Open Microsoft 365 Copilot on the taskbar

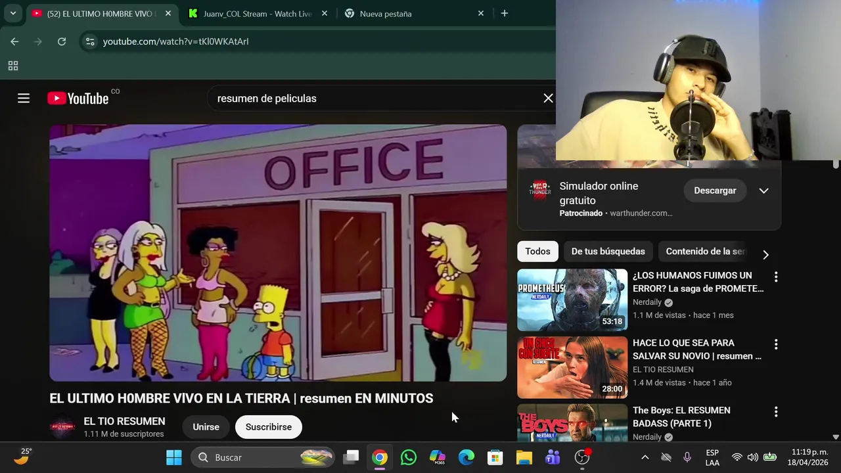pos(438,457)
